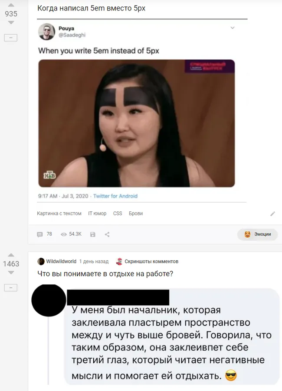Visit Wildwildworld author profile

coord(61,262)
